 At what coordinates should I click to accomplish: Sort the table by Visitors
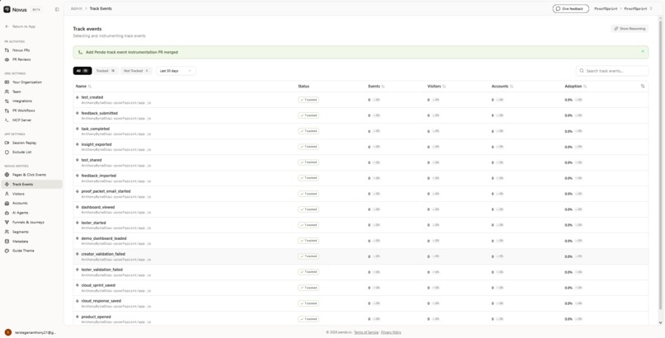436,87
